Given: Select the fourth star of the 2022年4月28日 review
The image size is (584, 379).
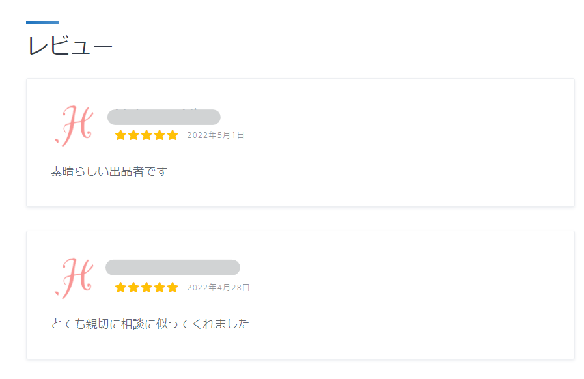Looking at the screenshot, I should (x=160, y=288).
